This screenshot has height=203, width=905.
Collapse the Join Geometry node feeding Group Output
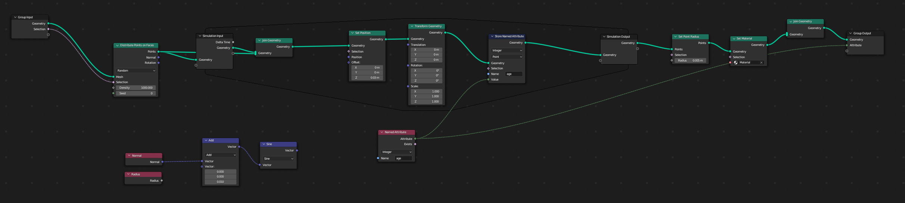[790, 21]
